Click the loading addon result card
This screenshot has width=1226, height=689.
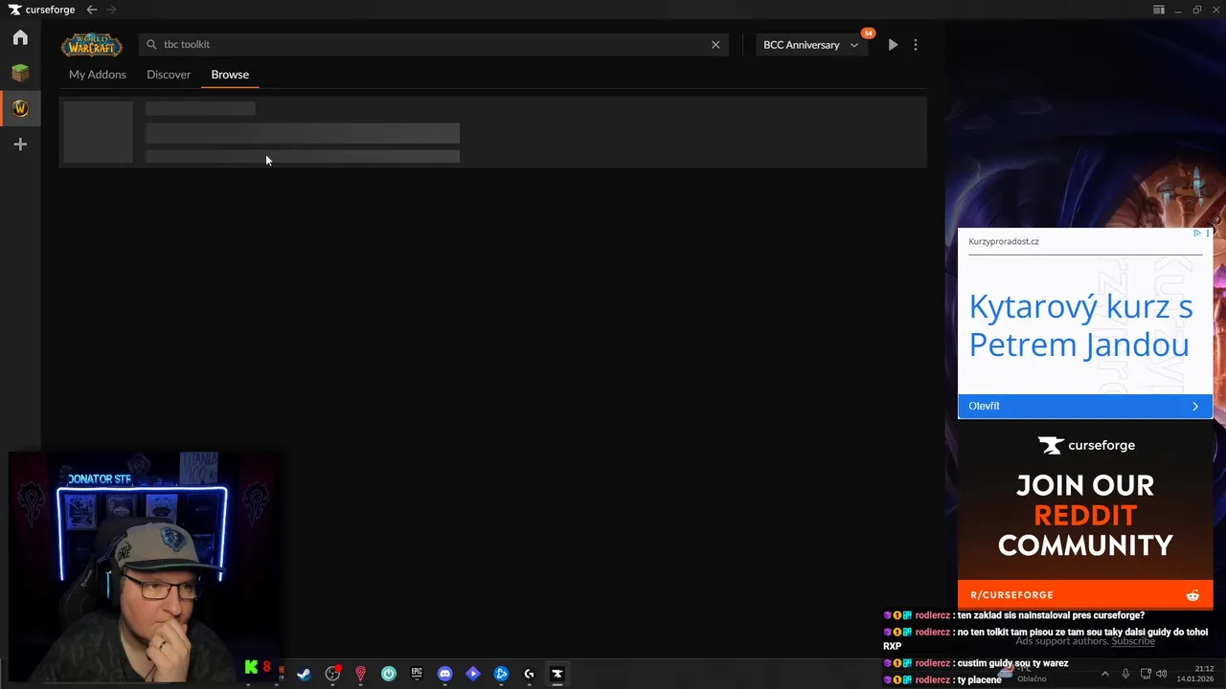click(x=493, y=132)
